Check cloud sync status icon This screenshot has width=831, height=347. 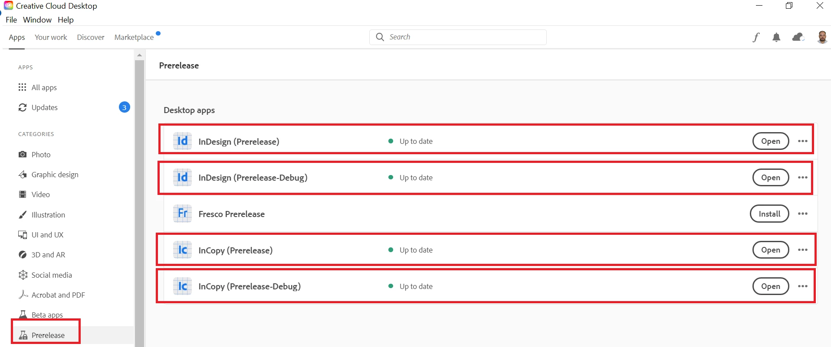tap(798, 37)
